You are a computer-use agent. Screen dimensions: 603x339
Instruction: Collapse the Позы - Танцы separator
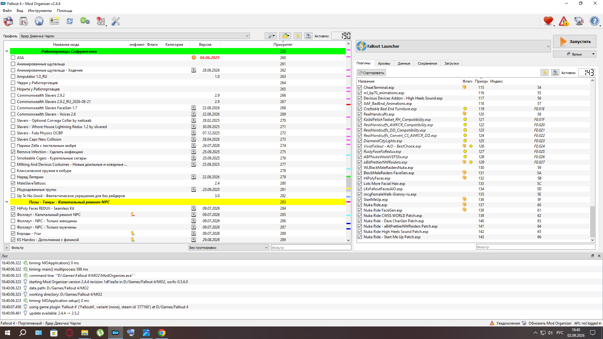tap(7, 202)
